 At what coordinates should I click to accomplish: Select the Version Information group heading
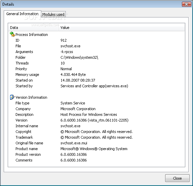31,97
